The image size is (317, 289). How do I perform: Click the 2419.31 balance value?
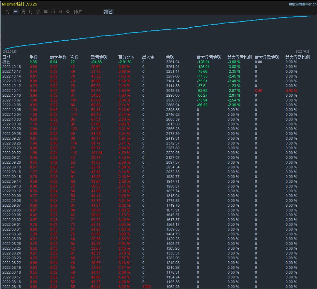click(173, 138)
